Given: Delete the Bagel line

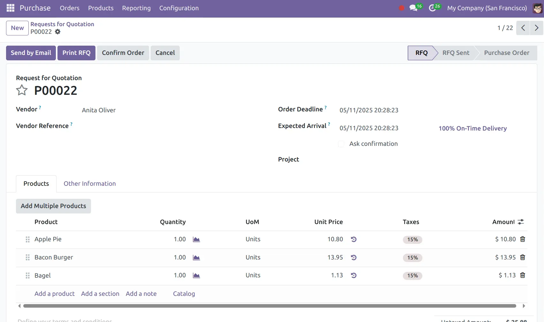Looking at the screenshot, I should point(523,275).
